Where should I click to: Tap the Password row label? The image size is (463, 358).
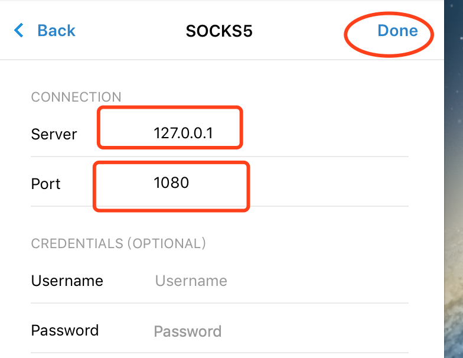tap(65, 330)
